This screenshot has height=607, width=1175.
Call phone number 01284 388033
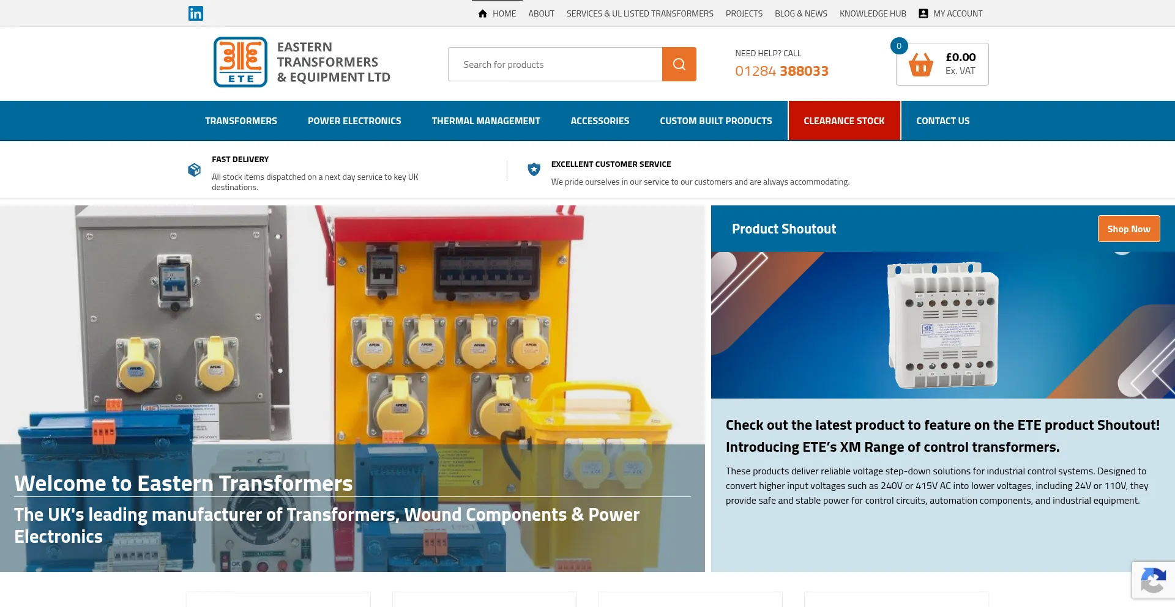(x=781, y=71)
